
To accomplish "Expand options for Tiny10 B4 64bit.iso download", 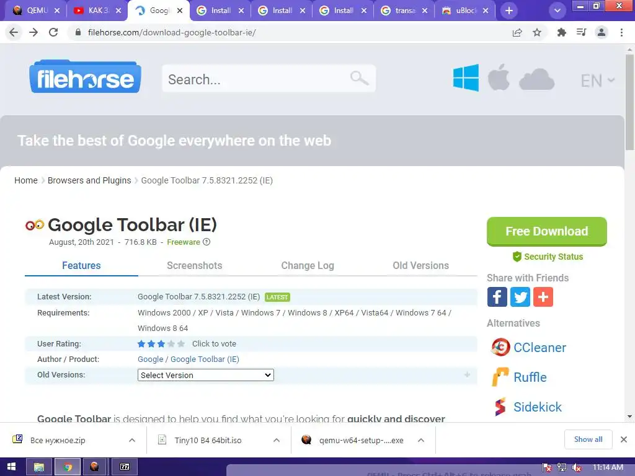I will pos(277,440).
